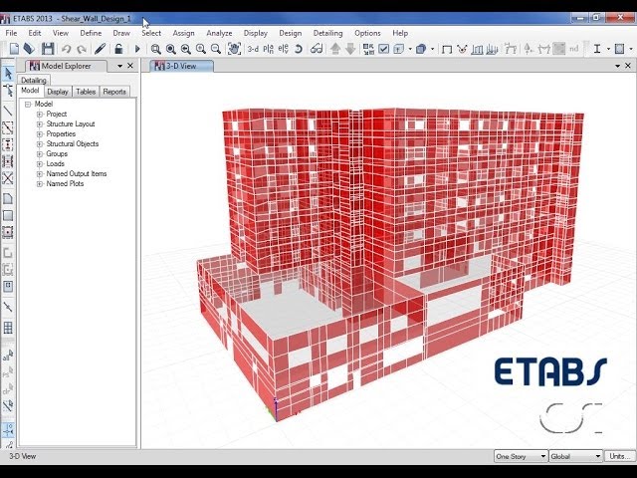This screenshot has height=478, width=637.
Task: Open the Assign menu
Action: coord(183,33)
